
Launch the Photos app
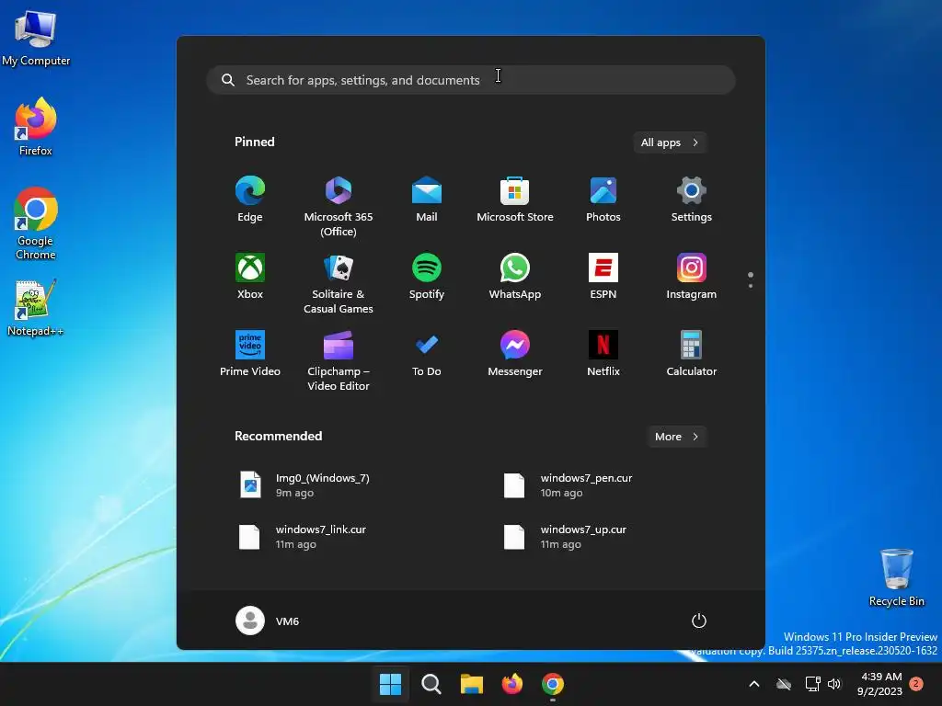[603, 199]
